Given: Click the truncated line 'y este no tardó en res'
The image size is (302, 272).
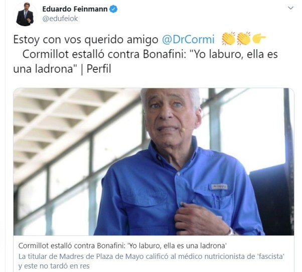Looking at the screenshot, I should click(54, 266).
